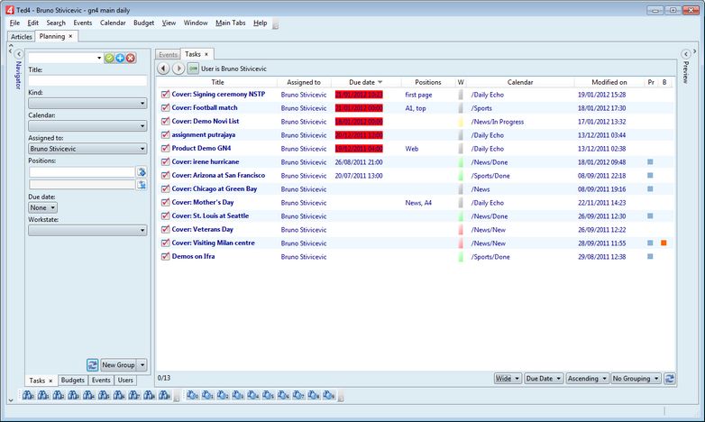Click the binoculars search icon numbered 4
Image resolution: width=705 pixels, height=422 pixels.
89,396
